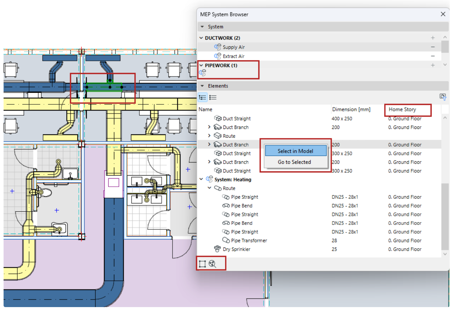Collapse the Elements section panel
This screenshot has width=450, height=310.
pos(202,86)
